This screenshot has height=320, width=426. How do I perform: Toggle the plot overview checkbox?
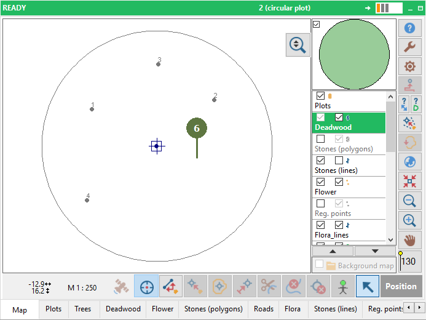316,24
